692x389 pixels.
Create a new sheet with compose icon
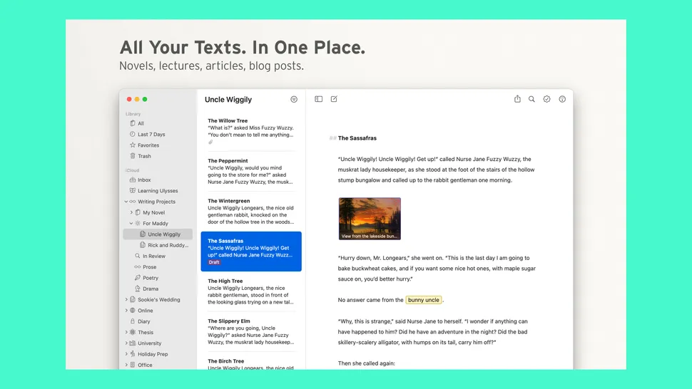pyautogui.click(x=334, y=99)
